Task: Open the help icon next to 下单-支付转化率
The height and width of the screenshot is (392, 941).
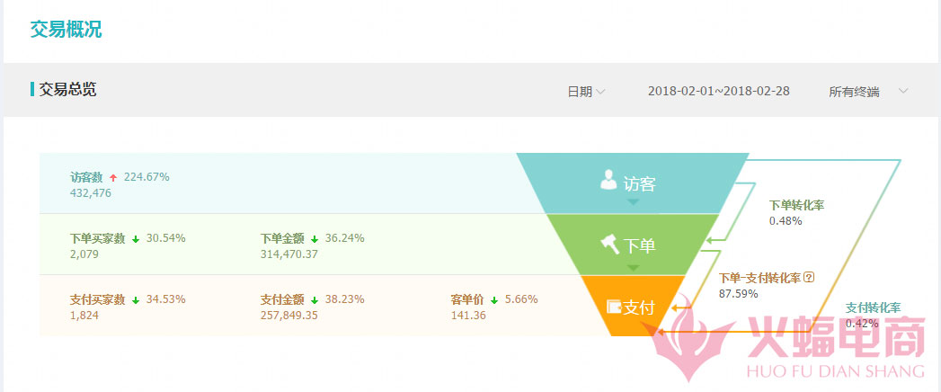Action: coord(809,278)
